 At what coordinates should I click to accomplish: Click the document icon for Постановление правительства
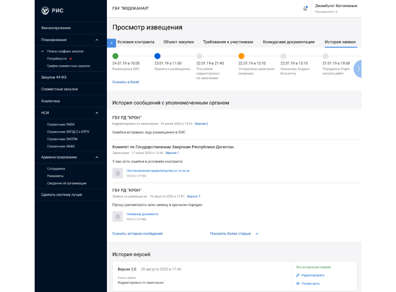117,173
